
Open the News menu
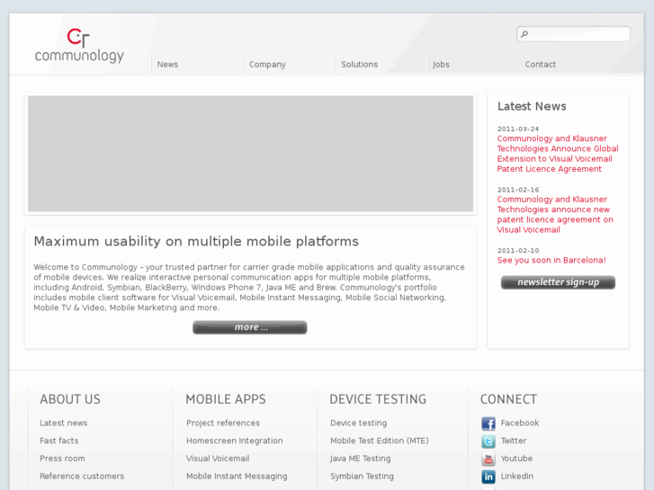[167, 64]
